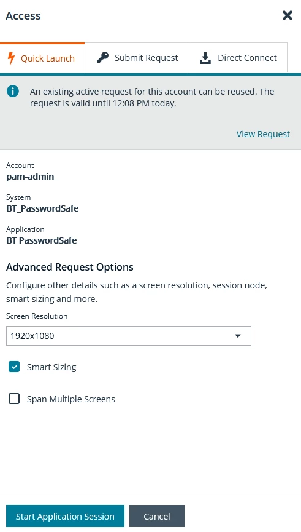Open the Screen Resolution 1920x1080 combo box
Image resolution: width=301 pixels, height=532 pixels.
click(x=129, y=336)
